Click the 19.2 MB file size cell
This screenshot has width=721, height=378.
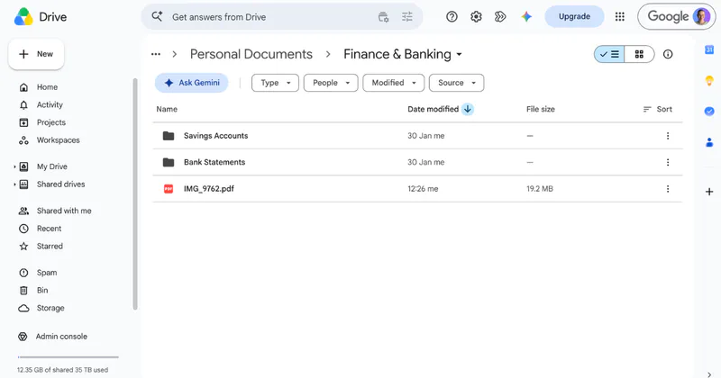click(539, 189)
